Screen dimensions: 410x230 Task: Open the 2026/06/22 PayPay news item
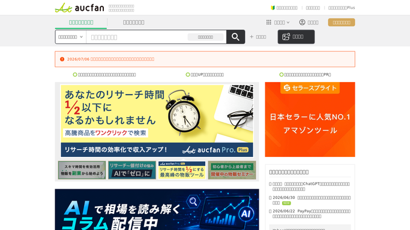click(x=311, y=214)
